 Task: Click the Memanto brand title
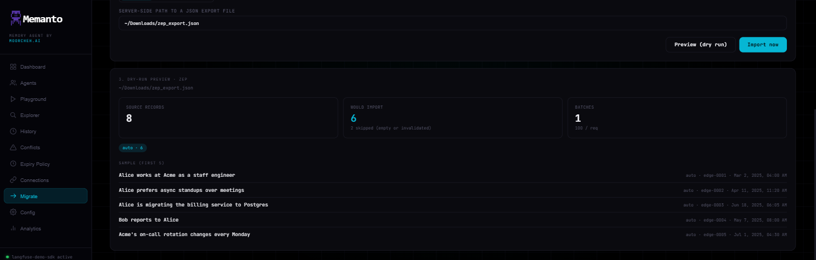point(43,19)
